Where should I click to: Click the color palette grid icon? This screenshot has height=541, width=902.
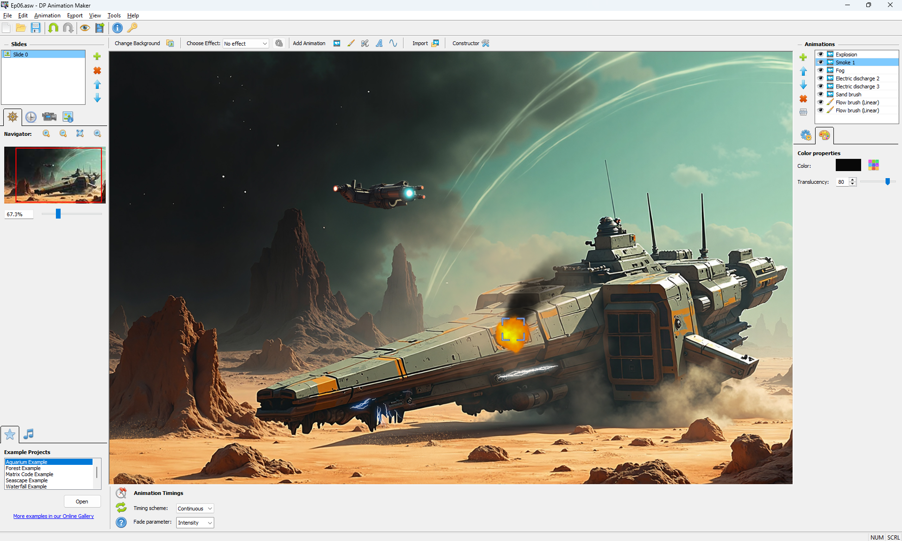(873, 165)
